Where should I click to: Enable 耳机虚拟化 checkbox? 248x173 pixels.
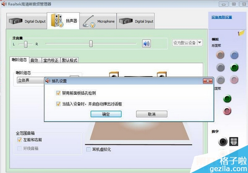[88, 149]
